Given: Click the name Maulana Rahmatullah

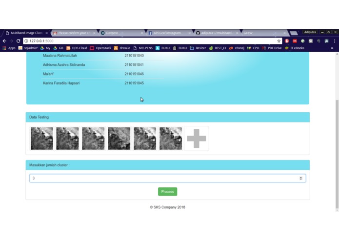Looking at the screenshot, I should click(60, 56).
